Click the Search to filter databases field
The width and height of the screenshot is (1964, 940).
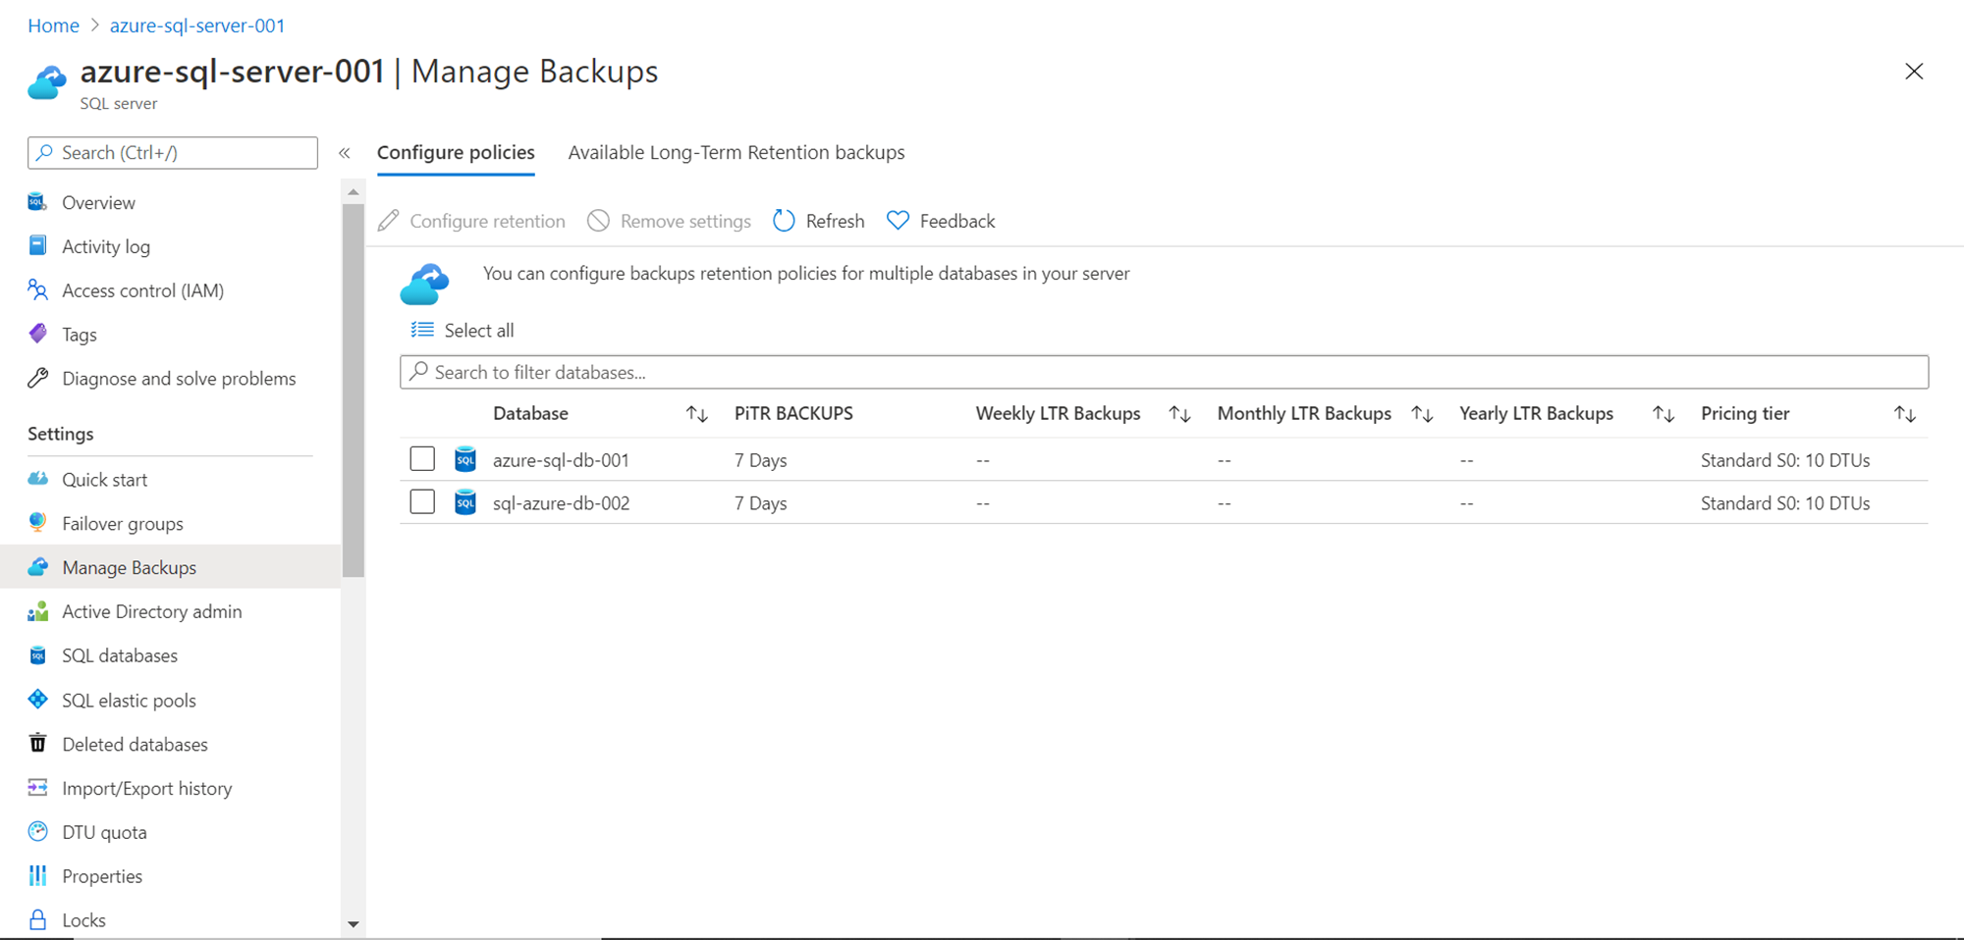(1164, 373)
